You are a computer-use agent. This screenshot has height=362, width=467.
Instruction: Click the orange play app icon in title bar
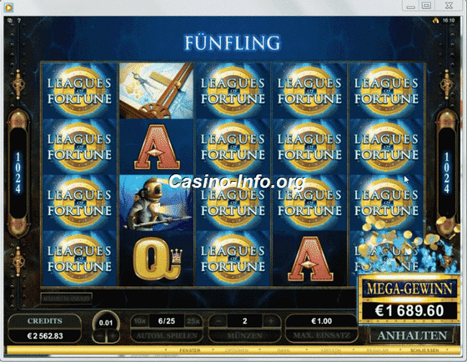[x=8, y=8]
